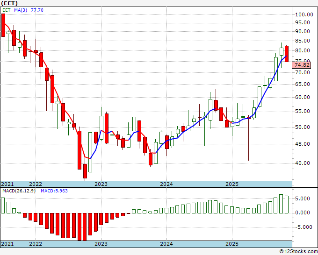
Task: Click the 60.00 price axis label
Action: coord(303,98)
